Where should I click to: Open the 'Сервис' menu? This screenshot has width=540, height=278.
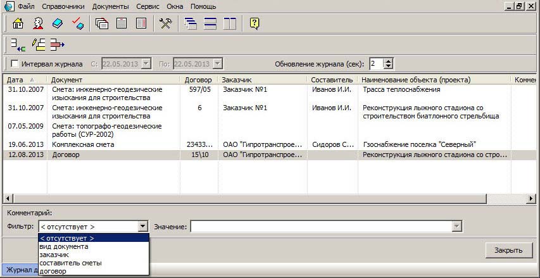coord(148,6)
